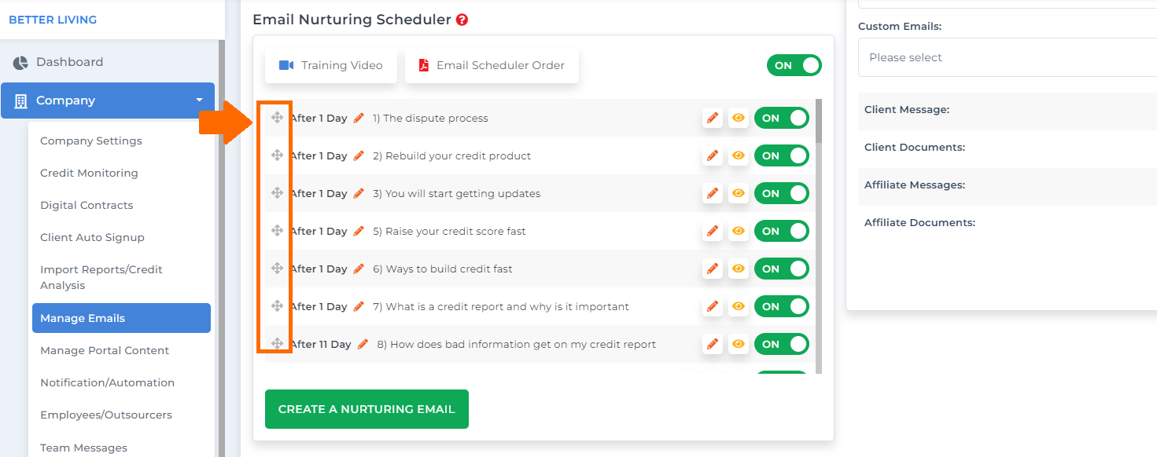1157x457 pixels.
Task: Toggle the master scheduler ON switch
Action: [x=794, y=65]
